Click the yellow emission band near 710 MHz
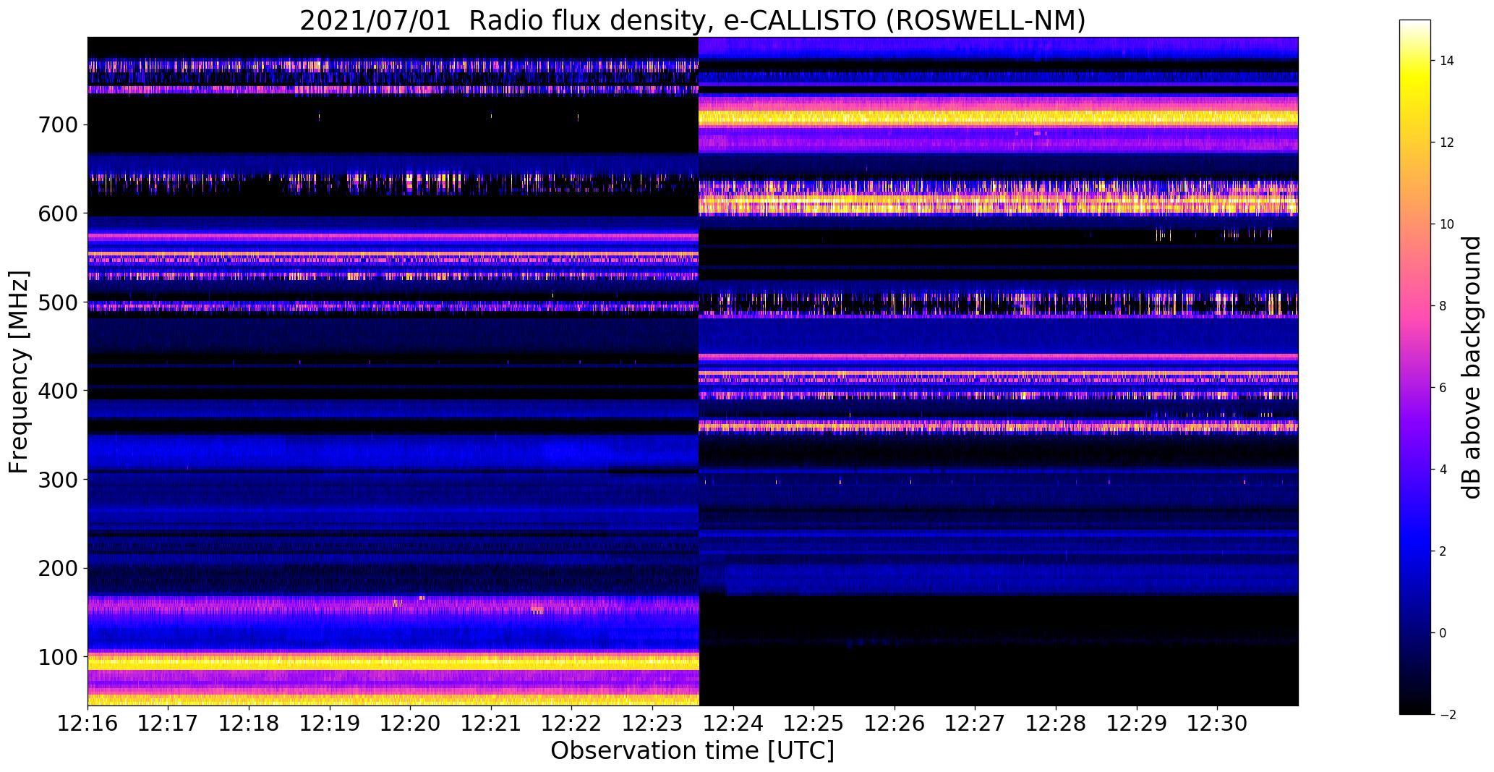Viewport: 1494px width, 772px height. point(998,118)
